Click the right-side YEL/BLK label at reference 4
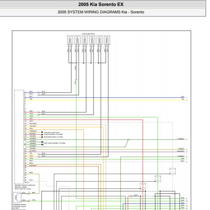210x210 pixels. [181, 149]
